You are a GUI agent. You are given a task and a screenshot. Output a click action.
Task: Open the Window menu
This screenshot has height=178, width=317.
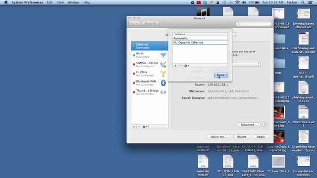click(x=73, y=2)
